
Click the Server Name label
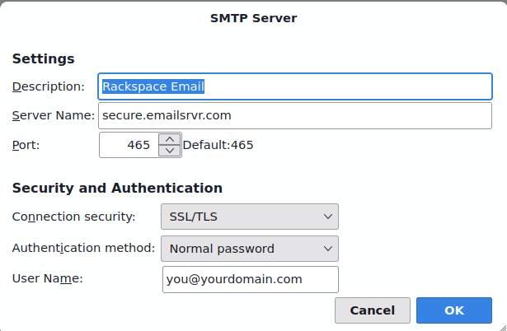point(54,115)
